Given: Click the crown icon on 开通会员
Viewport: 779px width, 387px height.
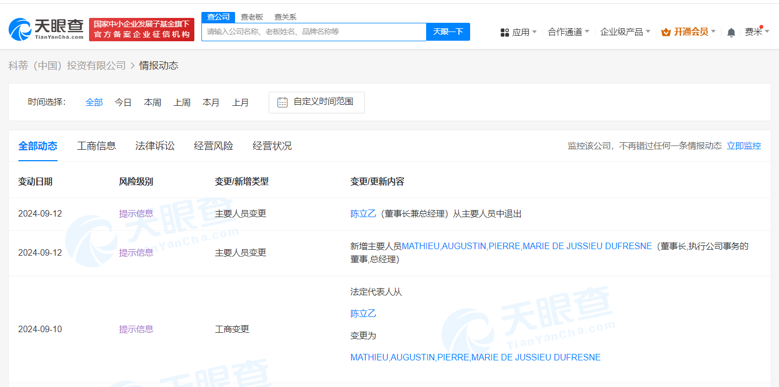Looking at the screenshot, I should (x=666, y=31).
